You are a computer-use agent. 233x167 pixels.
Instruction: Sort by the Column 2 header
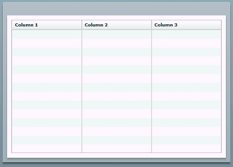coord(117,25)
